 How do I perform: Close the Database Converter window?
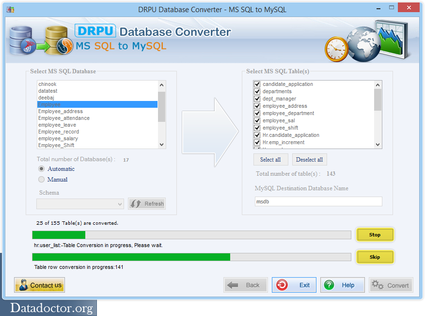click(409, 8)
